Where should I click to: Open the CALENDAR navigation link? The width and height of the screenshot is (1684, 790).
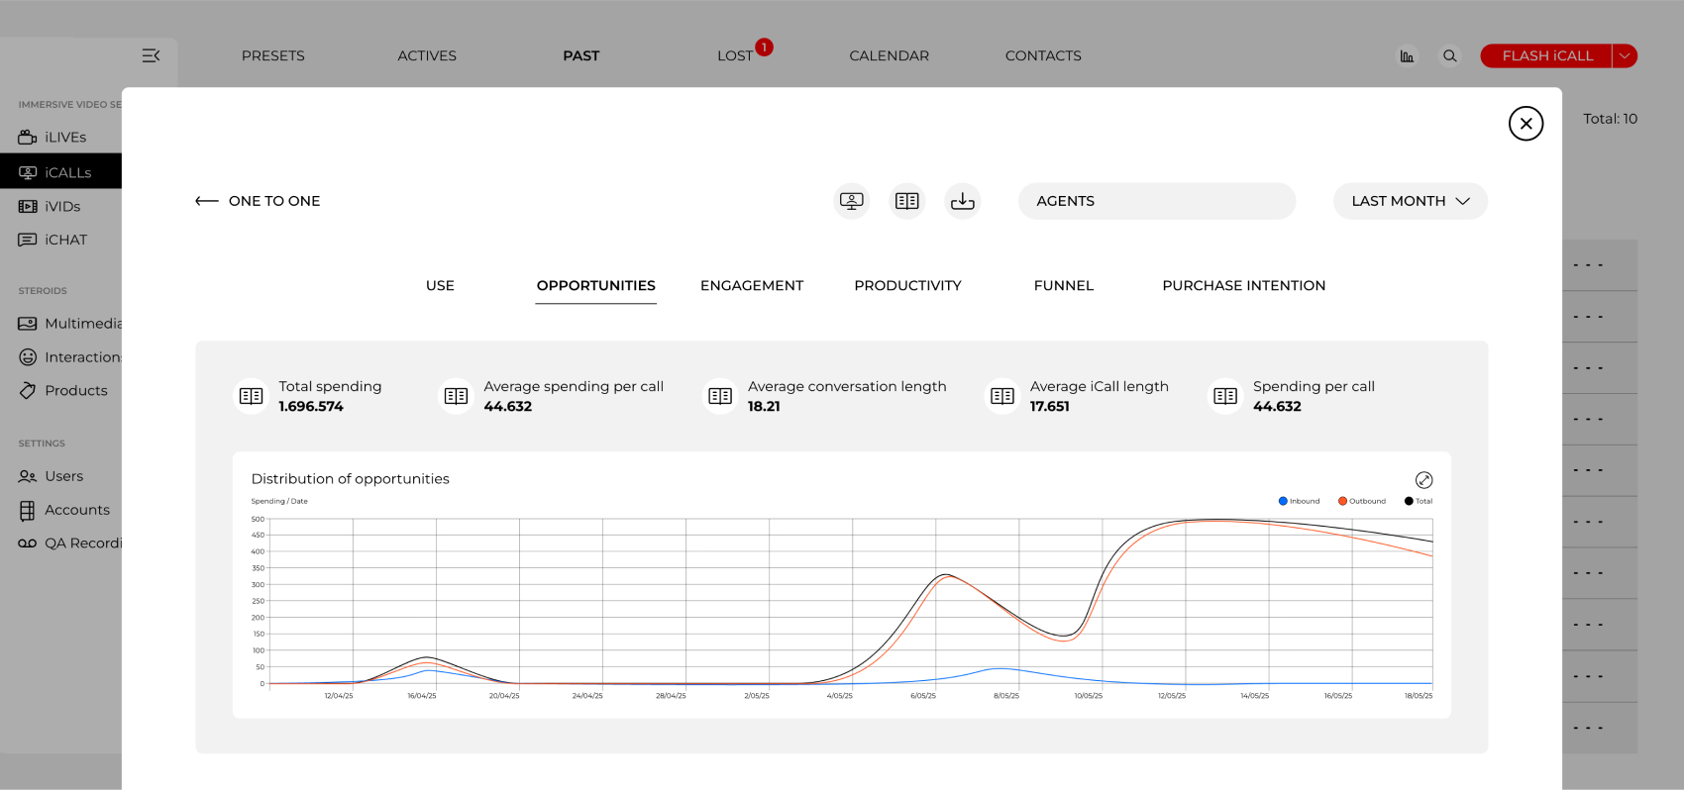click(889, 56)
